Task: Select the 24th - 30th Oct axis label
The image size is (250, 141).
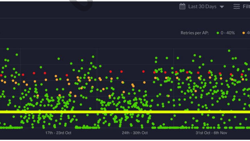Action: point(135,133)
